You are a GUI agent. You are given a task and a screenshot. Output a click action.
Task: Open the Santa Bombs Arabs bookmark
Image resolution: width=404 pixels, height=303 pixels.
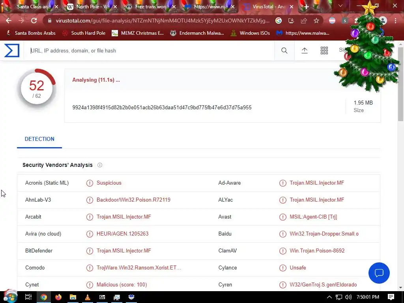click(31, 33)
